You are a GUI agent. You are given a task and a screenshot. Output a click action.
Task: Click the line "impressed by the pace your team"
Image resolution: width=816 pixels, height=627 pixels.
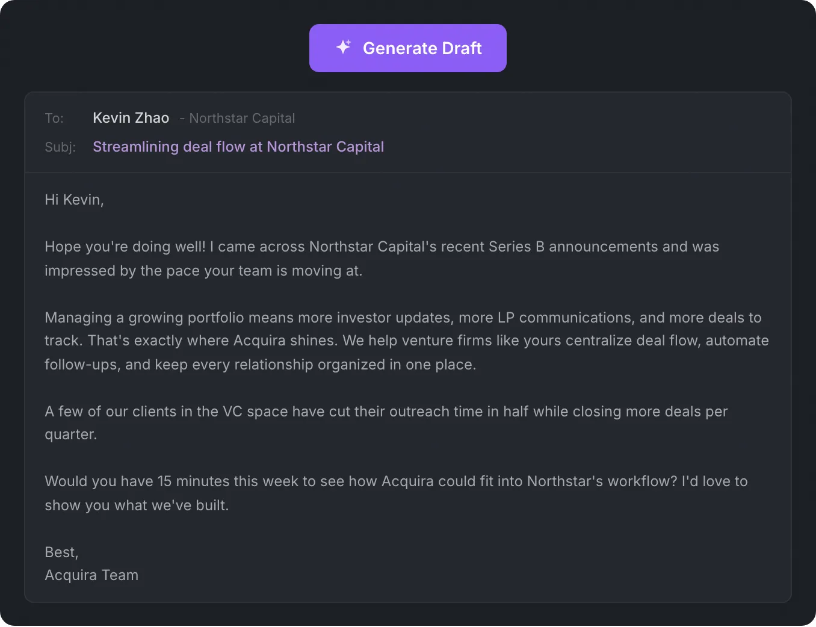pos(203,271)
